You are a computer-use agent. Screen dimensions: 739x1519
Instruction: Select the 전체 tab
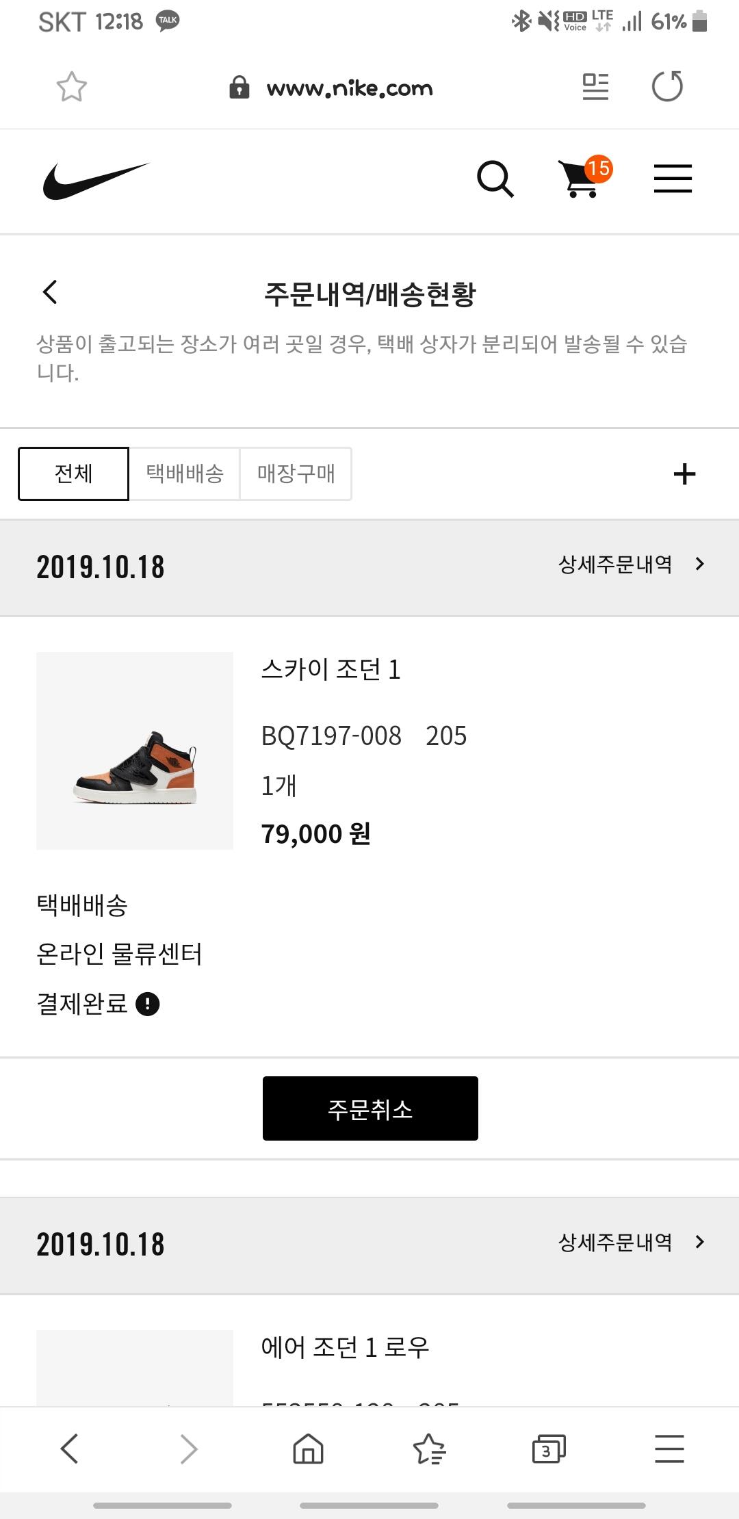pyautogui.click(x=73, y=473)
